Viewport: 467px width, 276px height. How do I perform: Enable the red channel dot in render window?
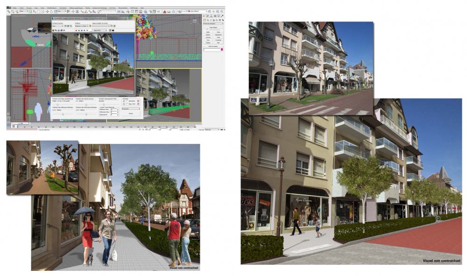coord(76,30)
